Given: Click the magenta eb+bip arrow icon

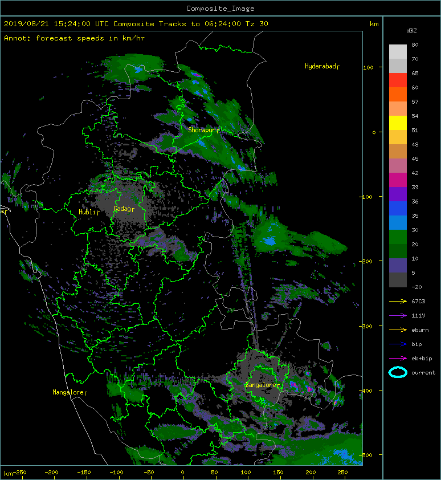Looking at the screenshot, I should coord(398,359).
